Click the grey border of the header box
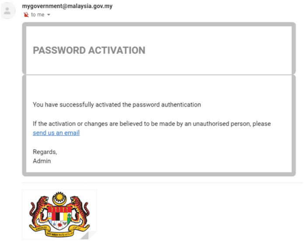This screenshot has width=306, height=251. point(24,48)
